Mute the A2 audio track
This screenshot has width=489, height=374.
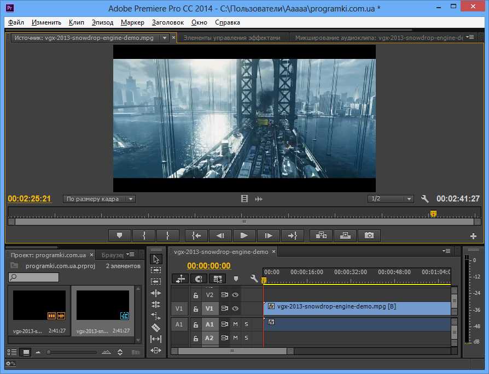tap(235, 337)
